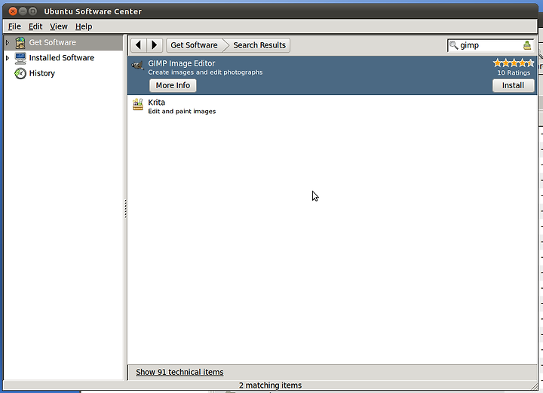Open the File menu
The width and height of the screenshot is (543, 393).
(14, 26)
